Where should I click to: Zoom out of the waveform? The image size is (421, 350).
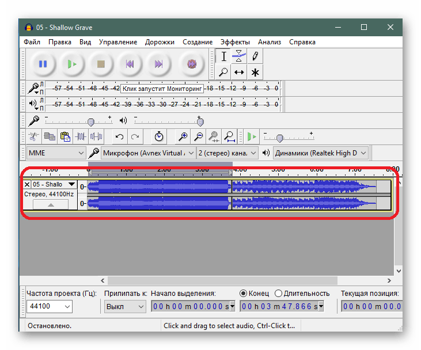tap(199, 136)
